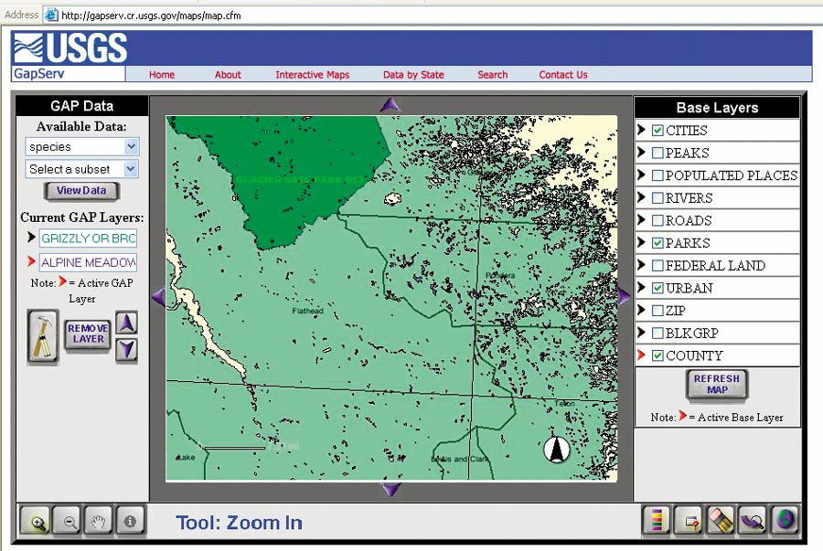Open the Search menu item
The height and width of the screenshot is (551, 823).
[492, 74]
